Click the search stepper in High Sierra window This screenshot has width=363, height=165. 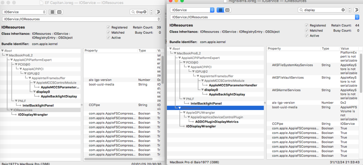tap(350, 10)
